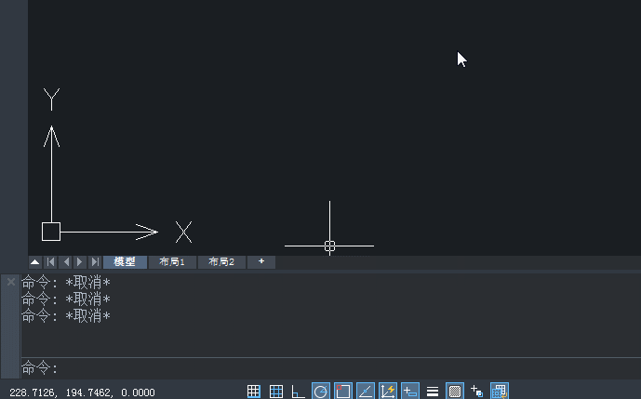Close the command line panel
Screen dimensions: 641x399
click(11, 281)
